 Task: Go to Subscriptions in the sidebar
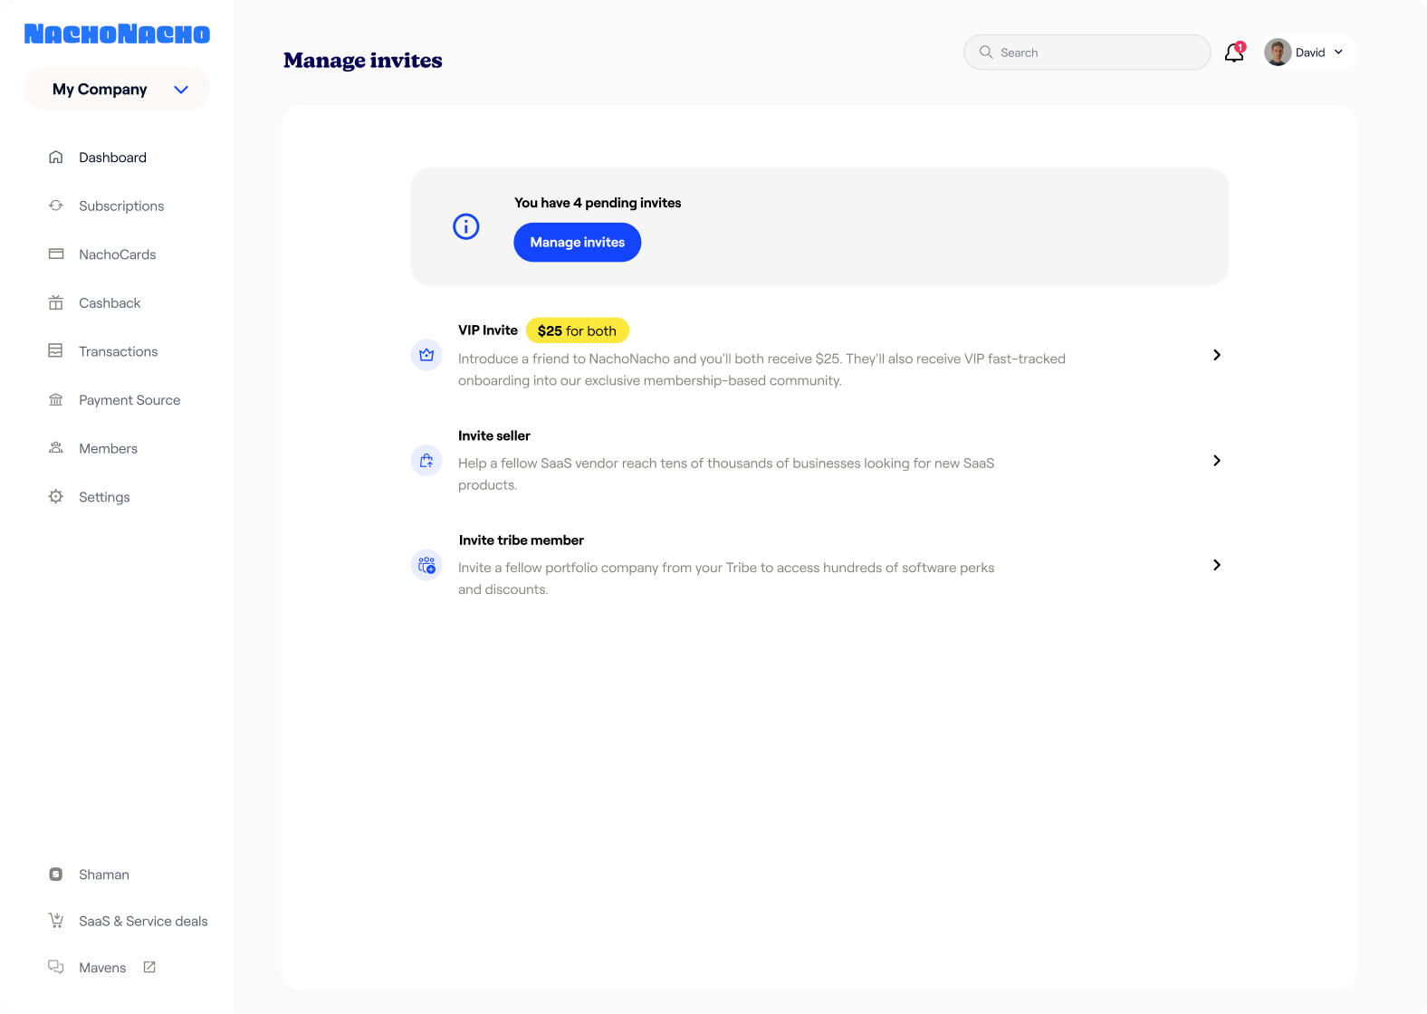click(121, 206)
